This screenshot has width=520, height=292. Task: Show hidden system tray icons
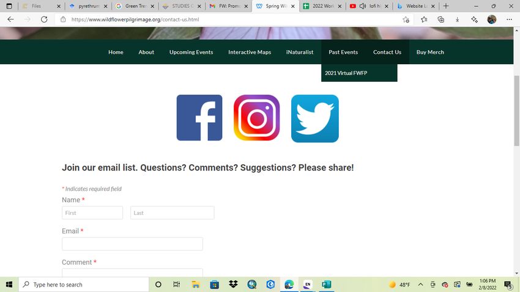click(420, 285)
